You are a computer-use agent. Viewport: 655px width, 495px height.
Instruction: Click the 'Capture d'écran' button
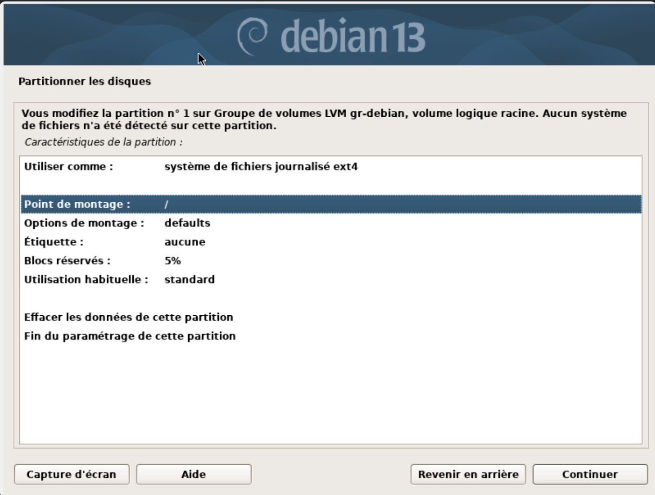click(72, 474)
